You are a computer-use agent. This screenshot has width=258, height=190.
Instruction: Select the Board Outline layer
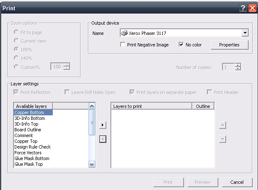pyautogui.click(x=28, y=130)
